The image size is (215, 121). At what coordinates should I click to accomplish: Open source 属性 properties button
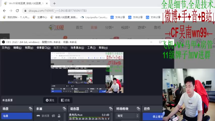click(50, 100)
